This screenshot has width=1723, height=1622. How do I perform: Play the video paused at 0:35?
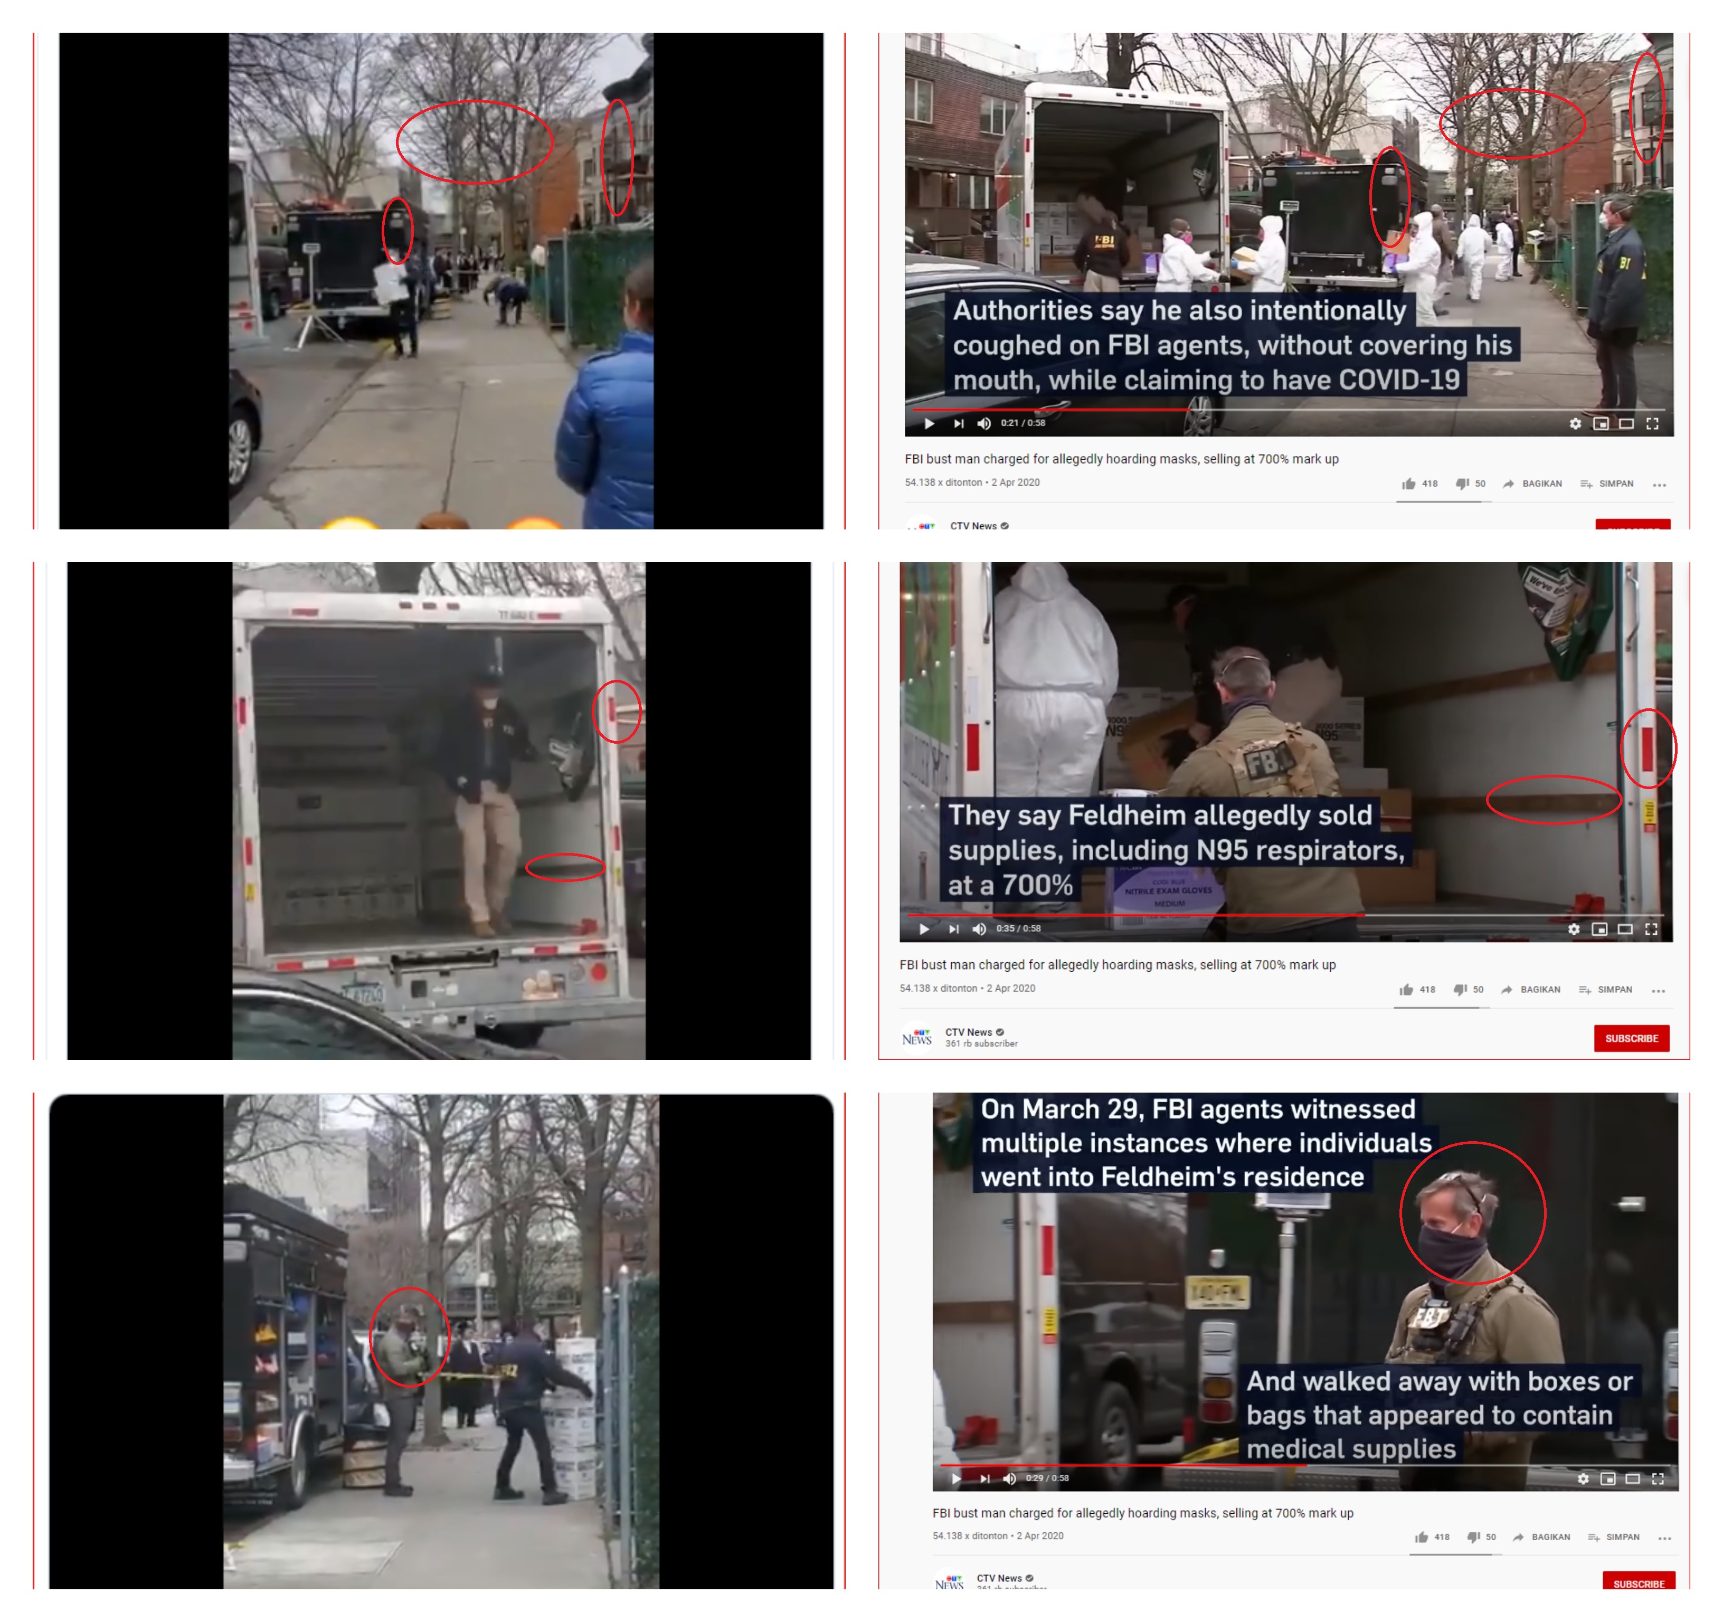coord(924,929)
